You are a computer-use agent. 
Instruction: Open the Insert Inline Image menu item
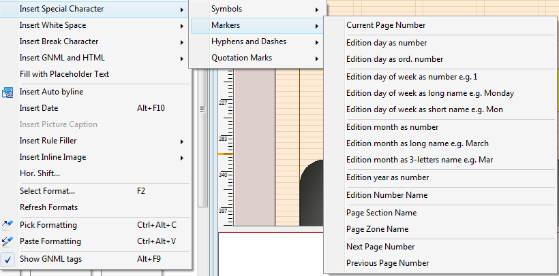click(95, 157)
